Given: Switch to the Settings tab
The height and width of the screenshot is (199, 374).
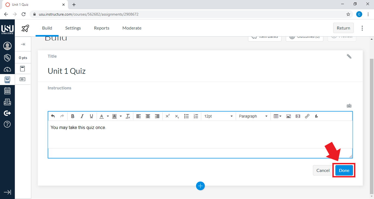Looking at the screenshot, I should [x=73, y=28].
